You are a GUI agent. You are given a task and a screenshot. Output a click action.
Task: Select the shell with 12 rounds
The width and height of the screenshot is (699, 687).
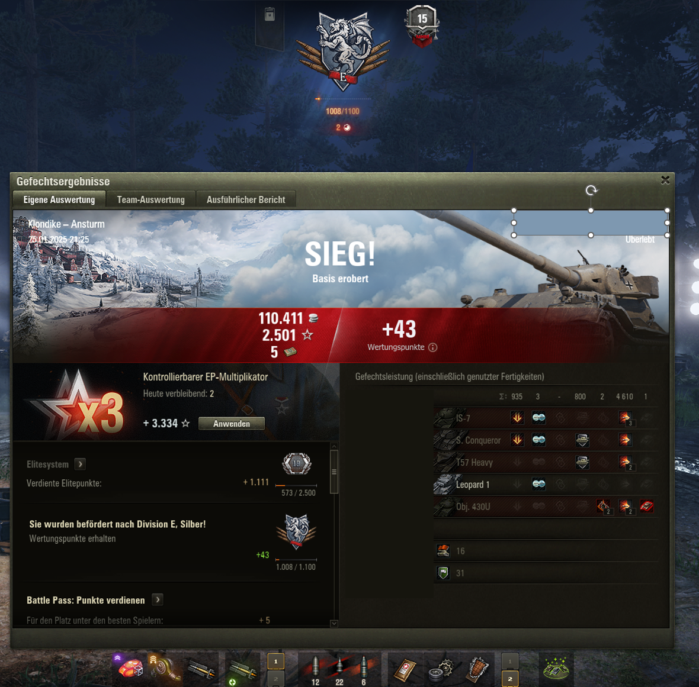[315, 669]
